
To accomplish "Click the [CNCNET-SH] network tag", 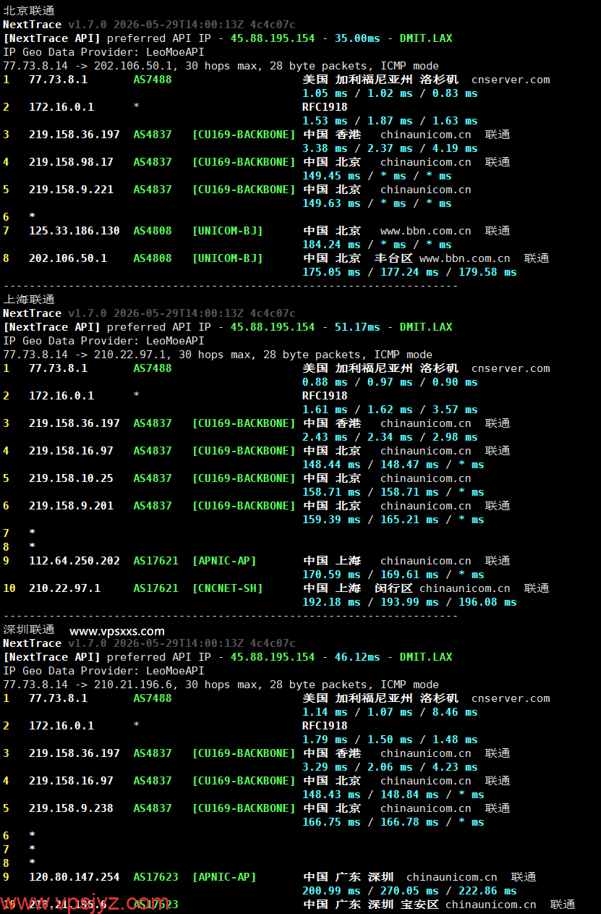I will click(228, 588).
